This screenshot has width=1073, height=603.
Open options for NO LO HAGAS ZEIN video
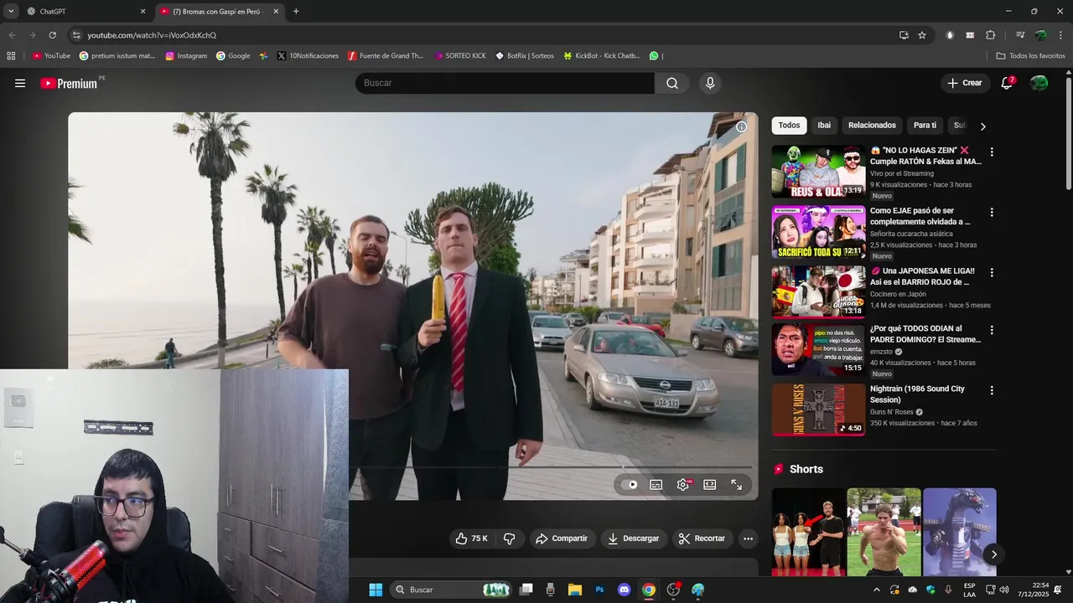[x=992, y=152]
